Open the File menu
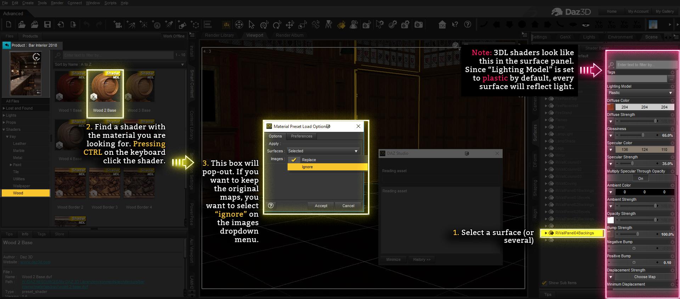This screenshot has height=299, width=680. point(5,3)
